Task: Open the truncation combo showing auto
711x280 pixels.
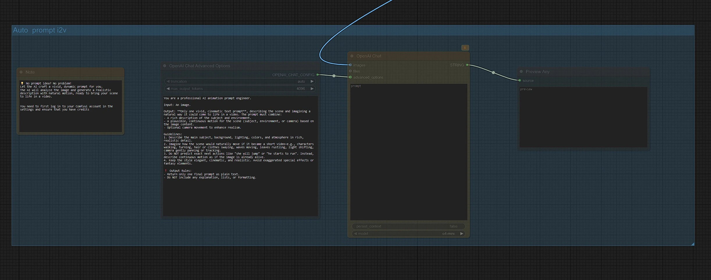Action: (x=240, y=82)
